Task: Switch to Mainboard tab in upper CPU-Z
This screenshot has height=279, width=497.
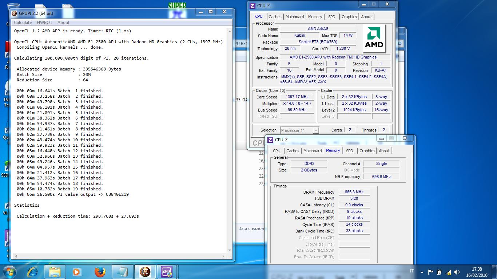Action: (295, 17)
